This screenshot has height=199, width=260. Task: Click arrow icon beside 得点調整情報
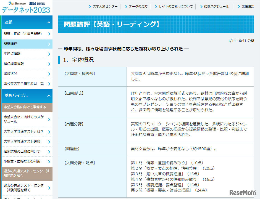tap(49, 64)
